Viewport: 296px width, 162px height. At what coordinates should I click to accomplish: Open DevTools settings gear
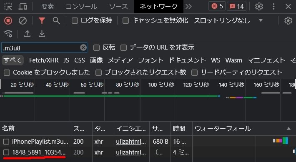pos(259,7)
